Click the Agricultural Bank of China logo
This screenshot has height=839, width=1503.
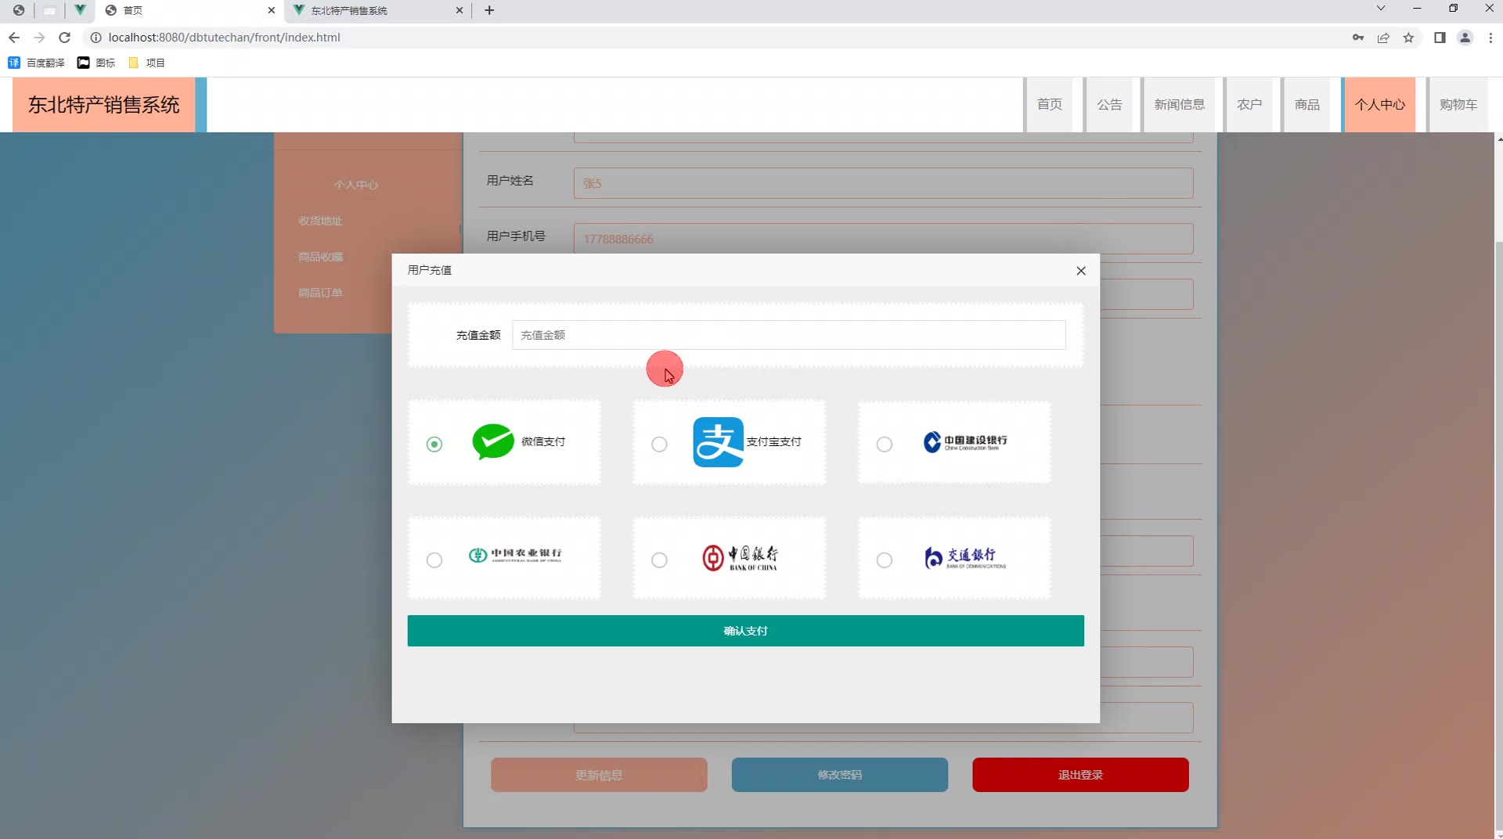[515, 555]
